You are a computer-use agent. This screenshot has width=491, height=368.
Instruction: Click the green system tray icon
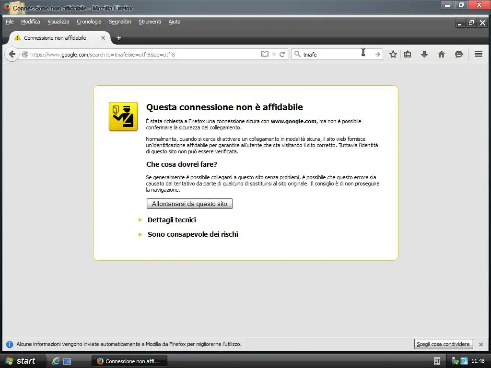456,361
